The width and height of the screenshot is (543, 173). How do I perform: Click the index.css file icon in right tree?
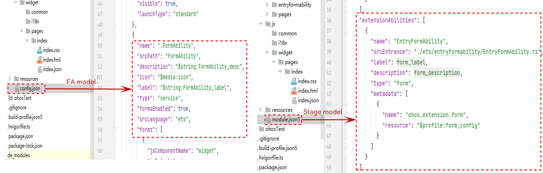pyautogui.click(x=295, y=82)
